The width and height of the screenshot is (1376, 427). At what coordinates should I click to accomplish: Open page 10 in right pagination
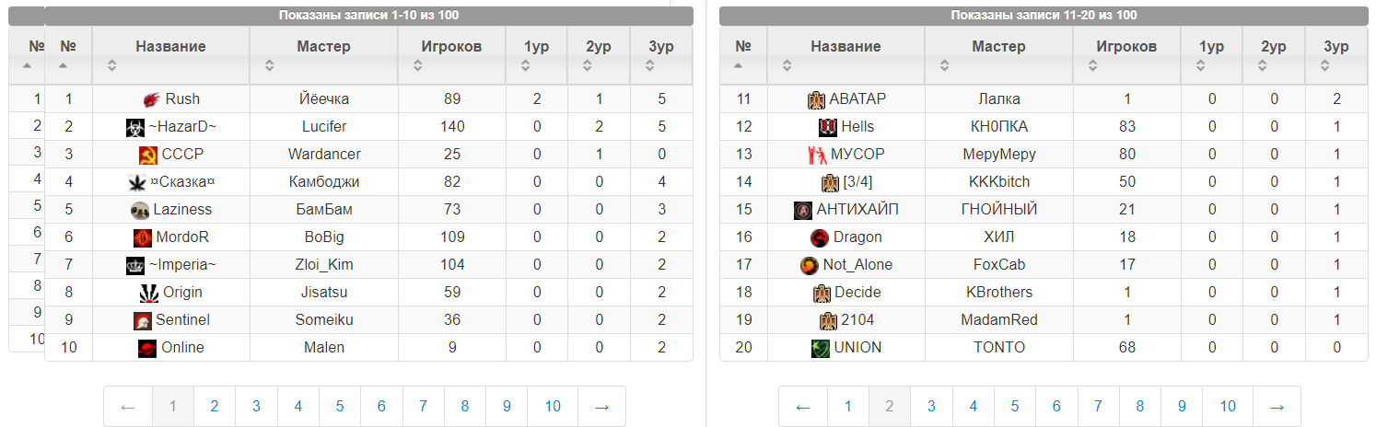point(1228,406)
